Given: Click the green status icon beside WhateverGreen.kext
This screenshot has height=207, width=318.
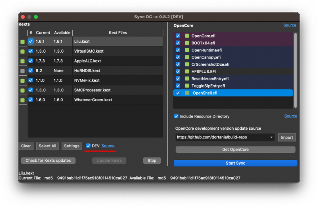Looking at the screenshot, I should (x=23, y=100).
